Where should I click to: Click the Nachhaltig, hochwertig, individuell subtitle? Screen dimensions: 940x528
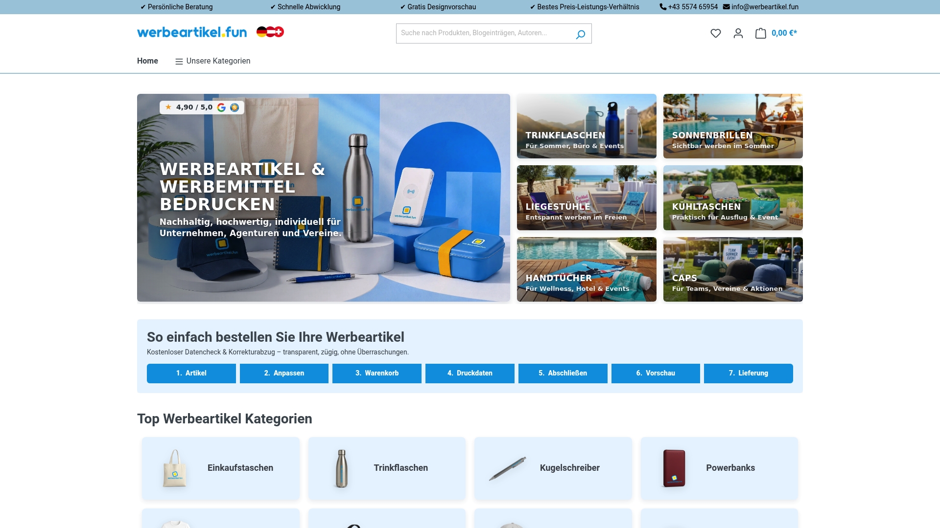tap(251, 227)
